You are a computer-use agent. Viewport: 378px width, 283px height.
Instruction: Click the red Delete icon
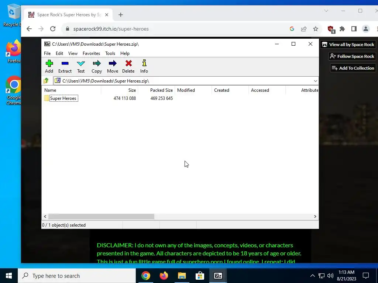[128, 66]
